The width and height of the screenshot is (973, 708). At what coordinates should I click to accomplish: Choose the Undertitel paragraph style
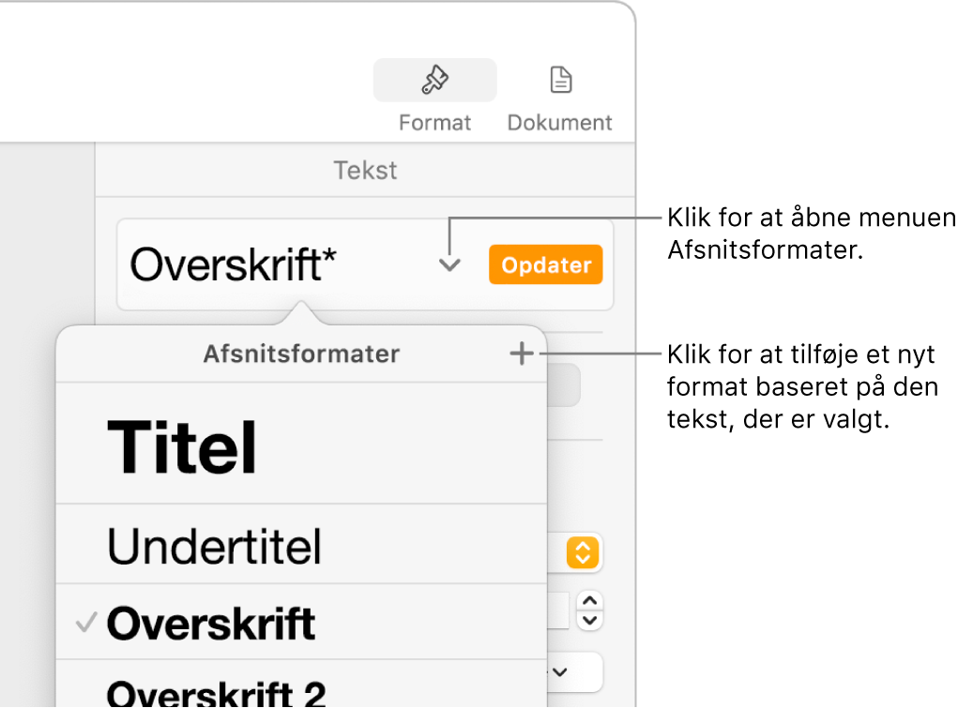301,546
